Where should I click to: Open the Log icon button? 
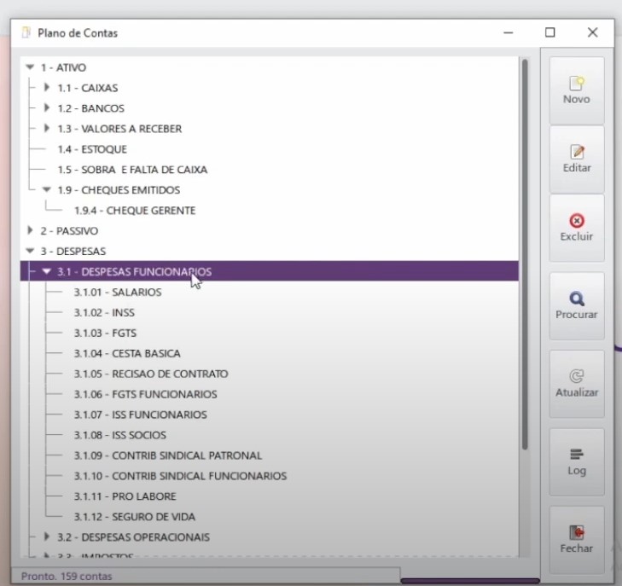[577, 455]
